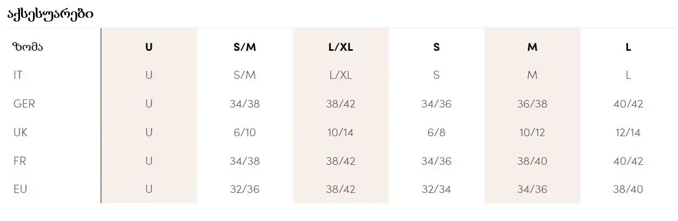678x221 pixels.
Task: Click the UK row label
Action: coord(21,132)
